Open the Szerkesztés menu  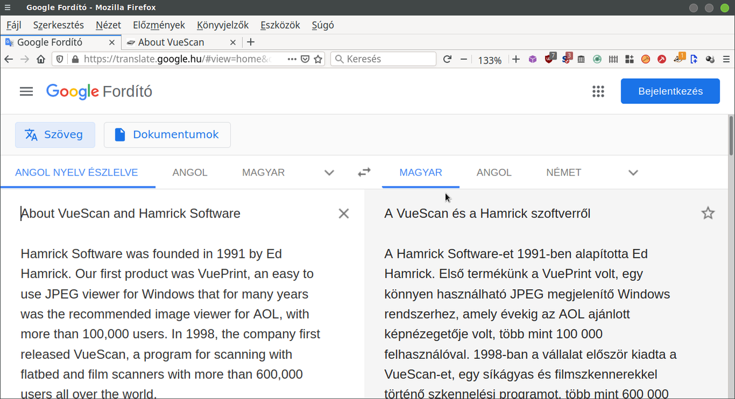click(x=59, y=25)
